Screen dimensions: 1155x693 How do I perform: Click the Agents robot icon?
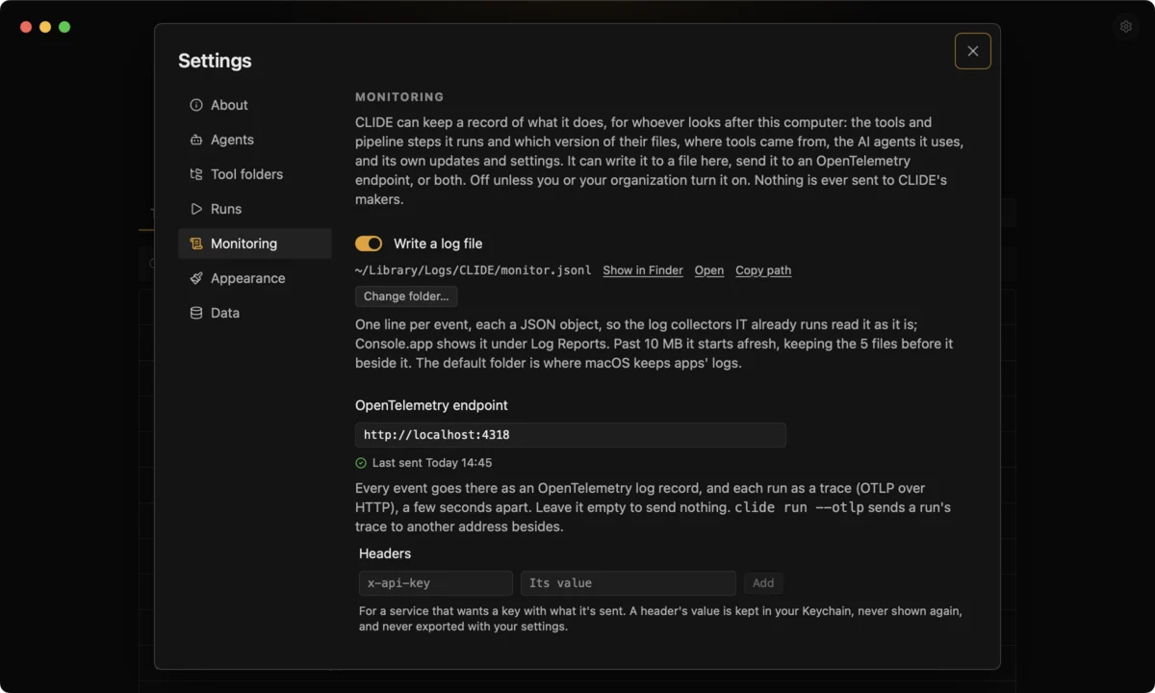(196, 140)
